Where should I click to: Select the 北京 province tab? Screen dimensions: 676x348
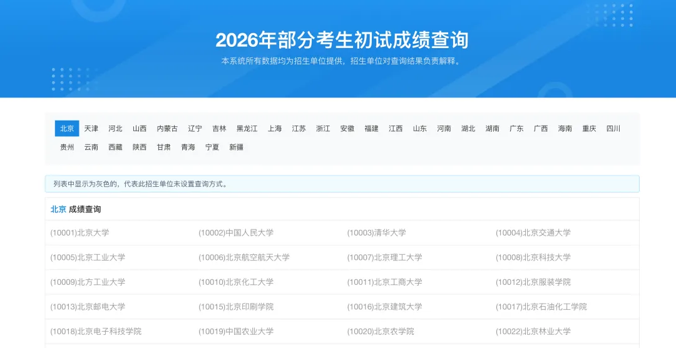click(67, 128)
